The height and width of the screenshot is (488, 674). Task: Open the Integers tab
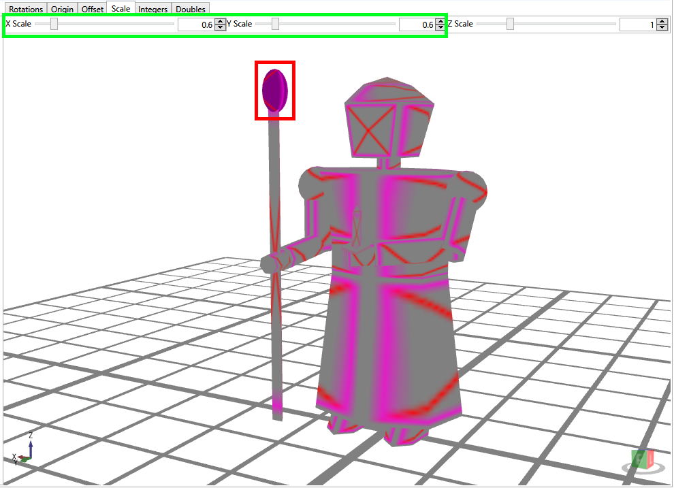153,10
